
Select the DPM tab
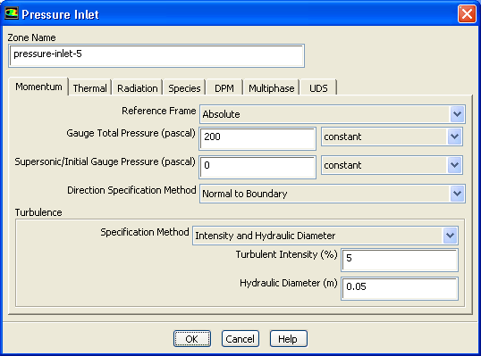click(224, 88)
